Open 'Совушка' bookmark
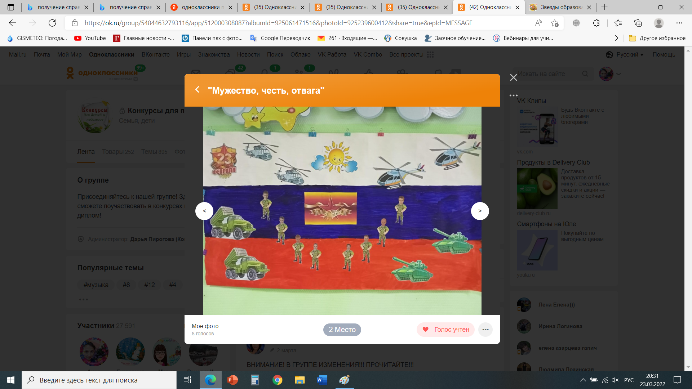Image resolution: width=692 pixels, height=389 pixels. pos(401,38)
